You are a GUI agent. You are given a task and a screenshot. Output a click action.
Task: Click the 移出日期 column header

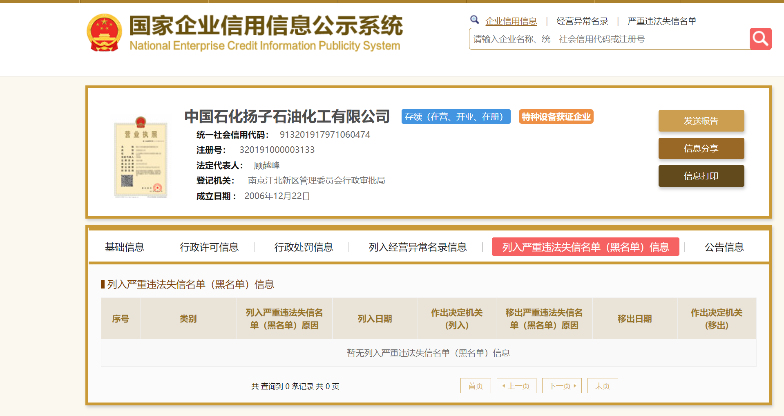tap(635, 319)
